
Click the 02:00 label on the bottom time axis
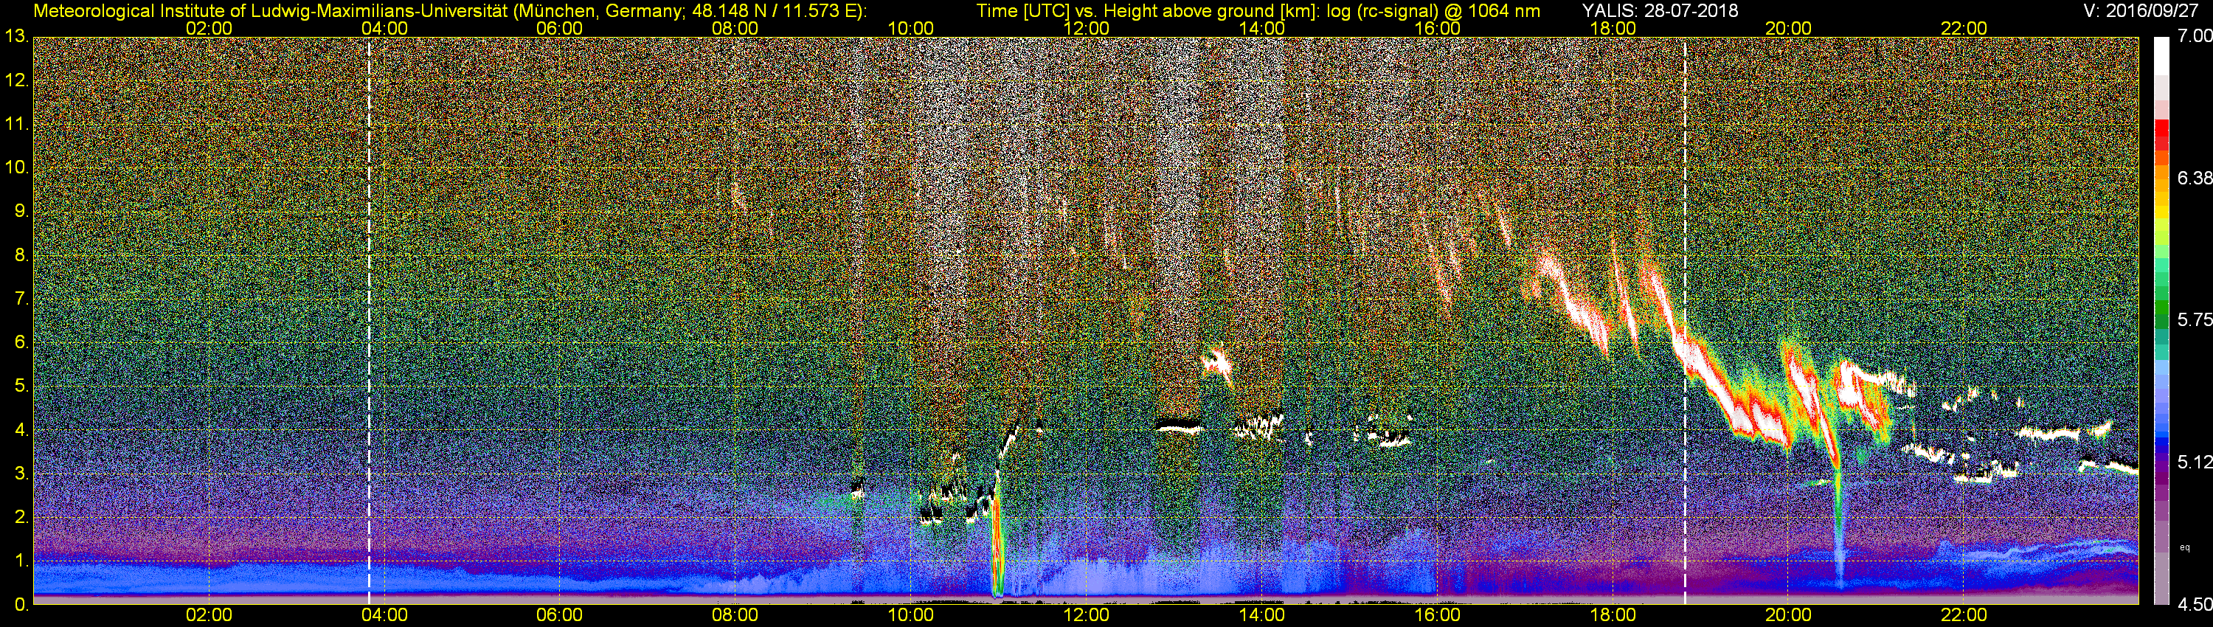coord(209,615)
